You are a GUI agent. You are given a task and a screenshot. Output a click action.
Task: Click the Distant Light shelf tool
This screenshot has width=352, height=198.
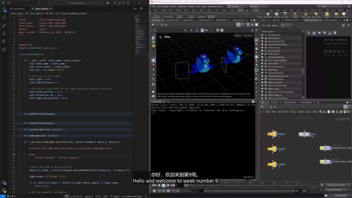pos(316,15)
